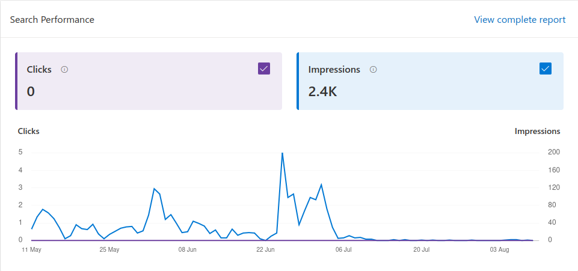Click the 25 May date label
The height and width of the screenshot is (271, 578).
click(109, 249)
